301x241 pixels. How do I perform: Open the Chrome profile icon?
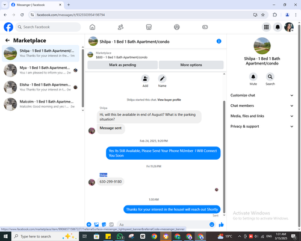[287, 15]
